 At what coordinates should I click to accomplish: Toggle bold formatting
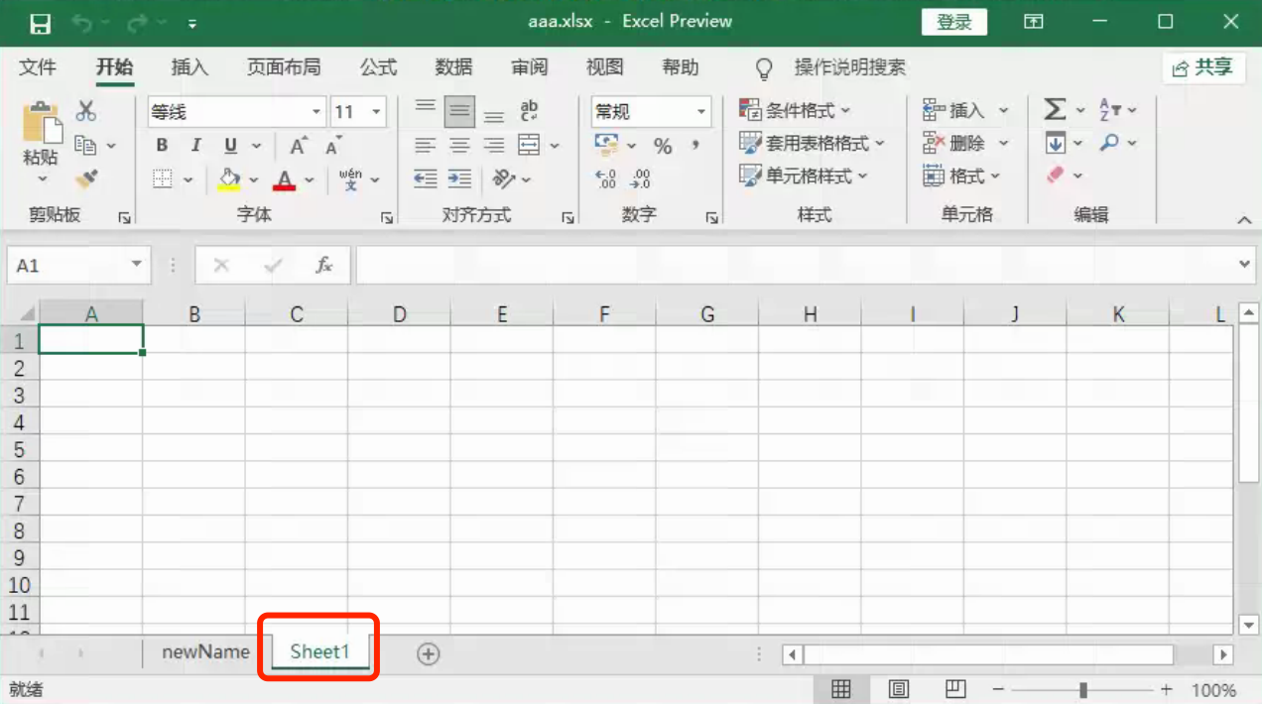(162, 146)
